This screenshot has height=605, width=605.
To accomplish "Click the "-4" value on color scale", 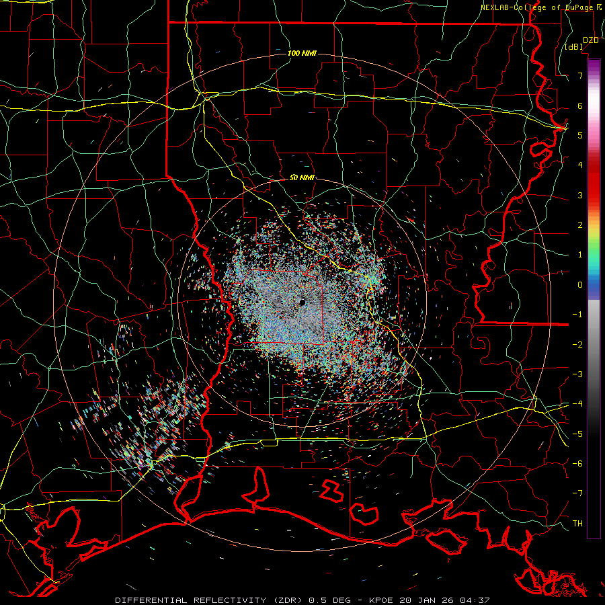I will click(577, 404).
